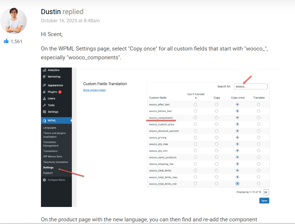
Task: Open Translation Management submenu item
Action: coord(51,144)
